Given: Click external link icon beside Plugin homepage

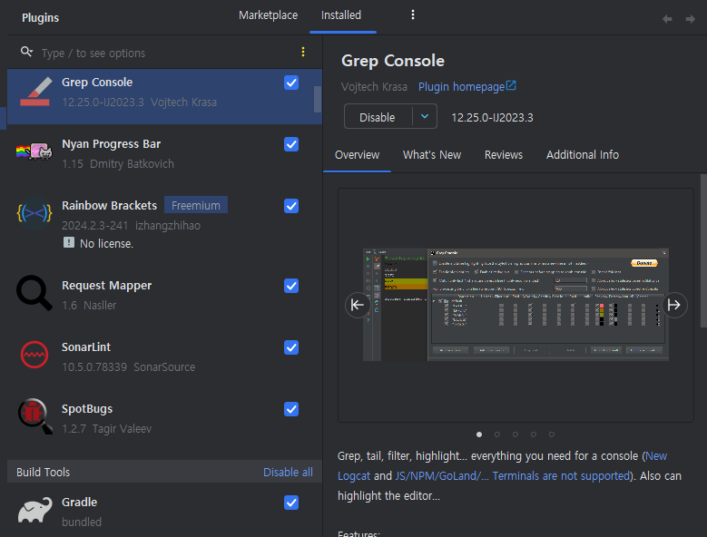Looking at the screenshot, I should coord(511,85).
